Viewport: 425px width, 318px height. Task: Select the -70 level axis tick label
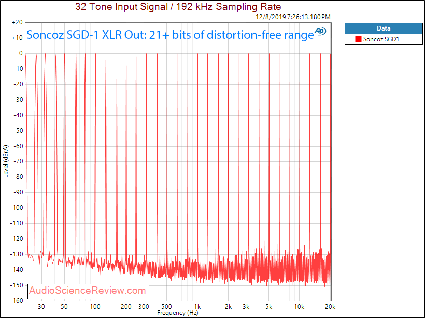(18, 161)
